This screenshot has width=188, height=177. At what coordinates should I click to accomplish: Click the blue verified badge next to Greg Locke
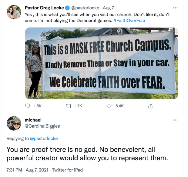tap(67, 8)
